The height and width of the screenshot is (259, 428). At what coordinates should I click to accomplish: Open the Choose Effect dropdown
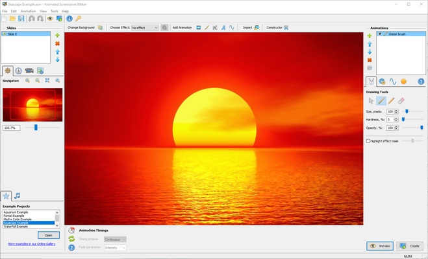pos(145,28)
